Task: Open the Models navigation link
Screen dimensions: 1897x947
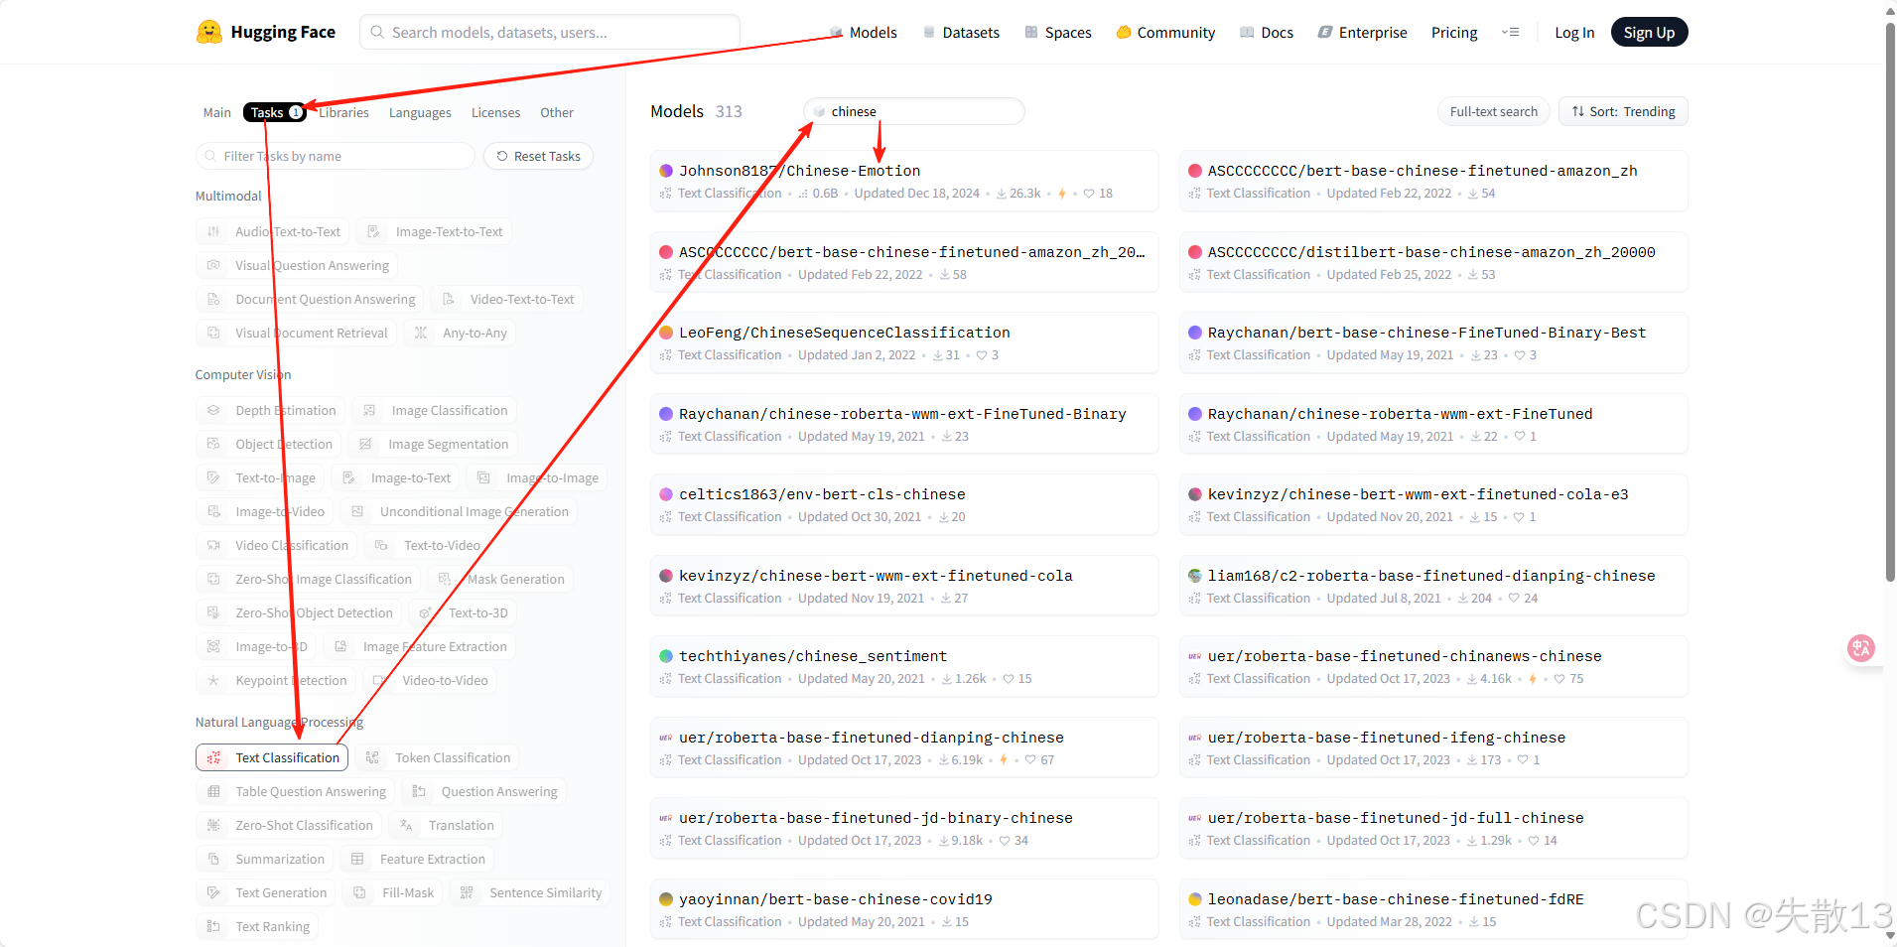Action: click(863, 33)
